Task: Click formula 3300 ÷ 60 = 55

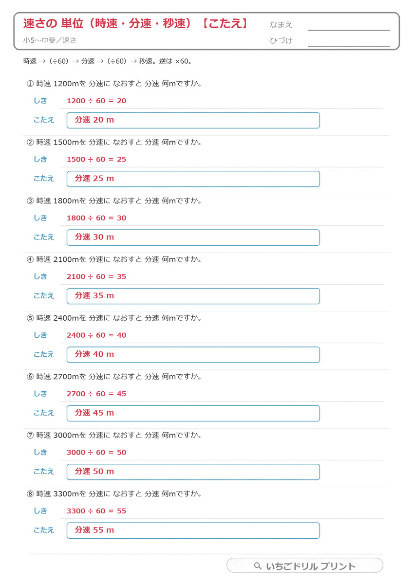Action: [96, 511]
